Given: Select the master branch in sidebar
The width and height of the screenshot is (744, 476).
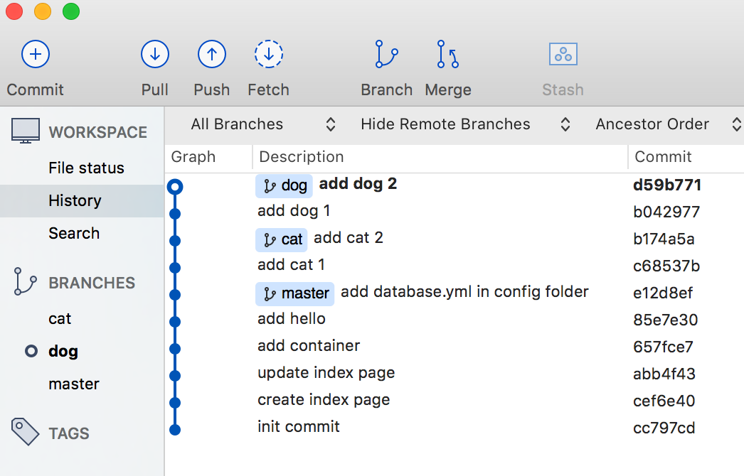Looking at the screenshot, I should pyautogui.click(x=74, y=384).
